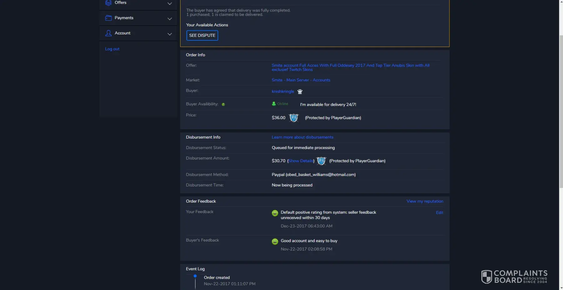Viewport: 563px width, 290px height.
Task: Click the Dec-23-2017 06:43:00 AM feedback timestamp
Action: [x=307, y=226]
